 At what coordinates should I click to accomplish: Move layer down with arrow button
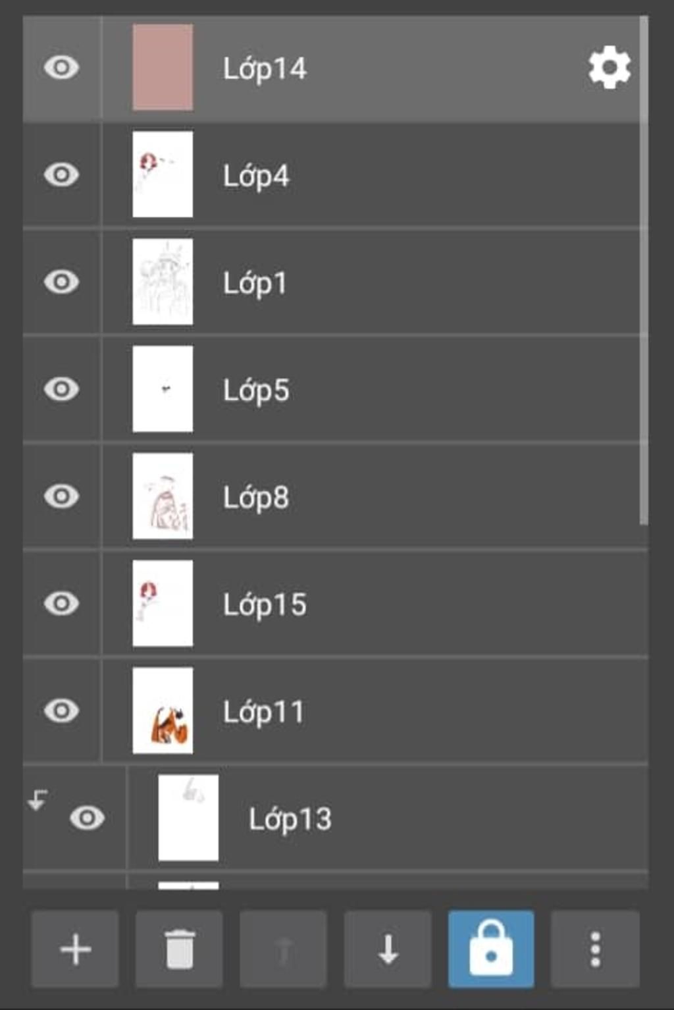click(x=388, y=949)
